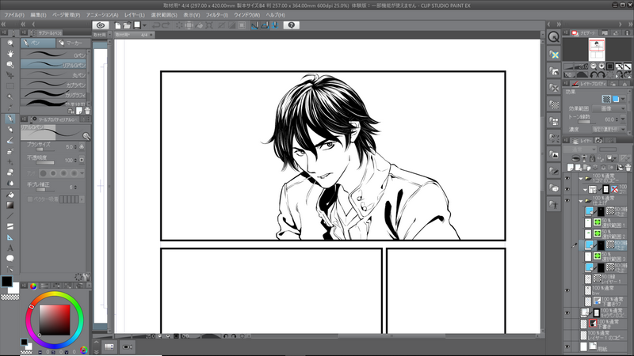The image size is (634, 356).
Task: Switch to the マーカー sub tool tab
Action: point(71,43)
